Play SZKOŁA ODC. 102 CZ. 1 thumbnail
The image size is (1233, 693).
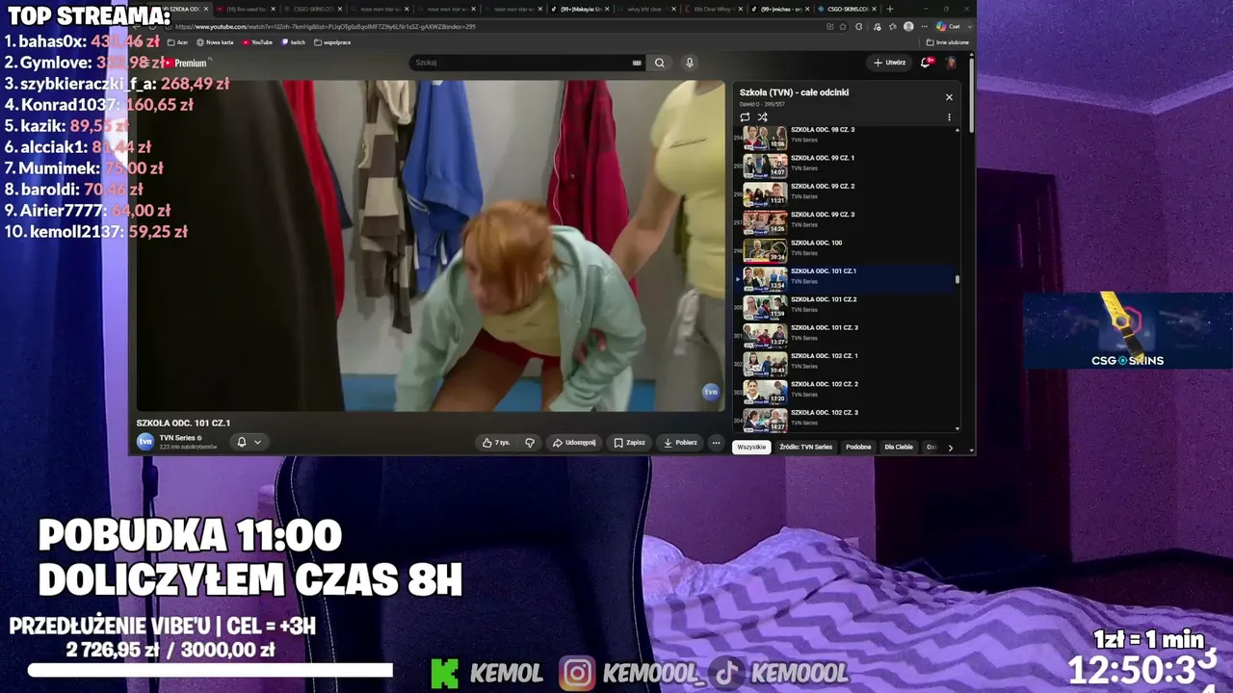765,365
